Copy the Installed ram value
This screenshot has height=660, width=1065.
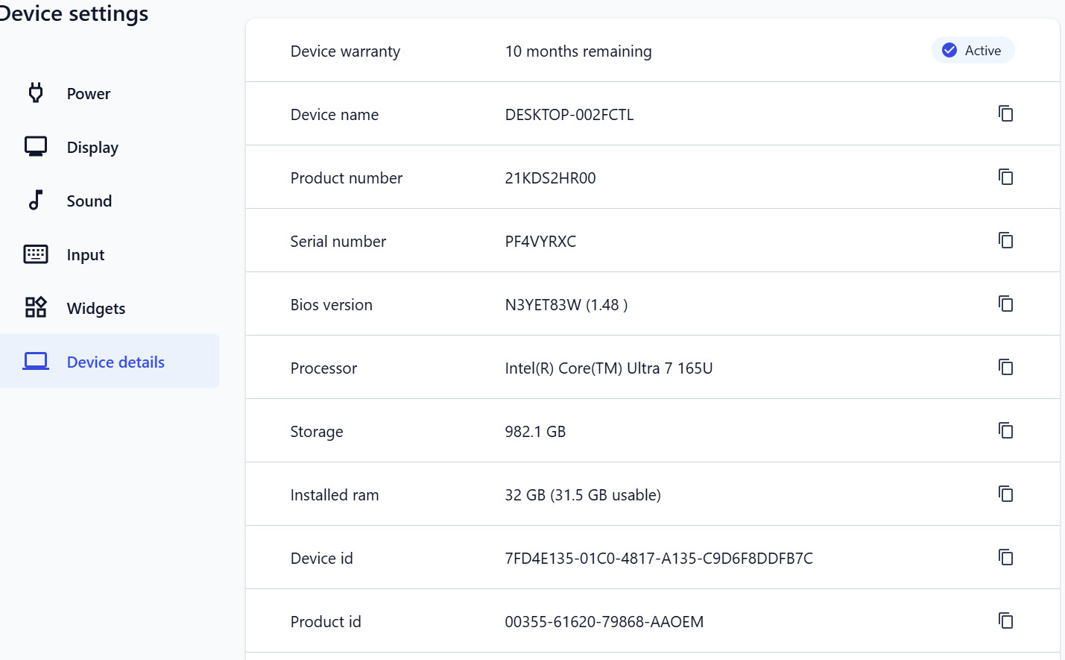point(1005,494)
